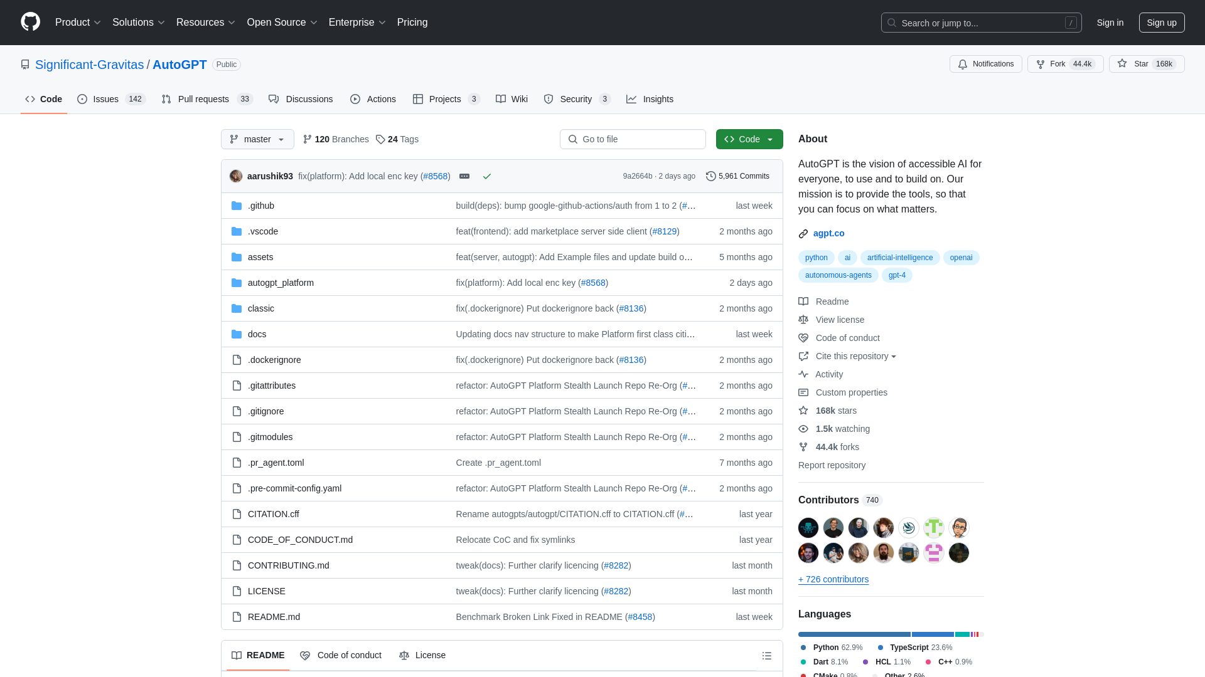Open the agpt.co website link
This screenshot has width=1205, height=677.
(x=828, y=233)
